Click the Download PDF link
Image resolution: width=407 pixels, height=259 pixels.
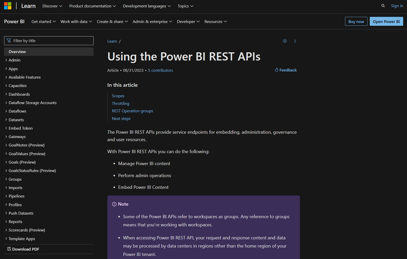point(23,249)
